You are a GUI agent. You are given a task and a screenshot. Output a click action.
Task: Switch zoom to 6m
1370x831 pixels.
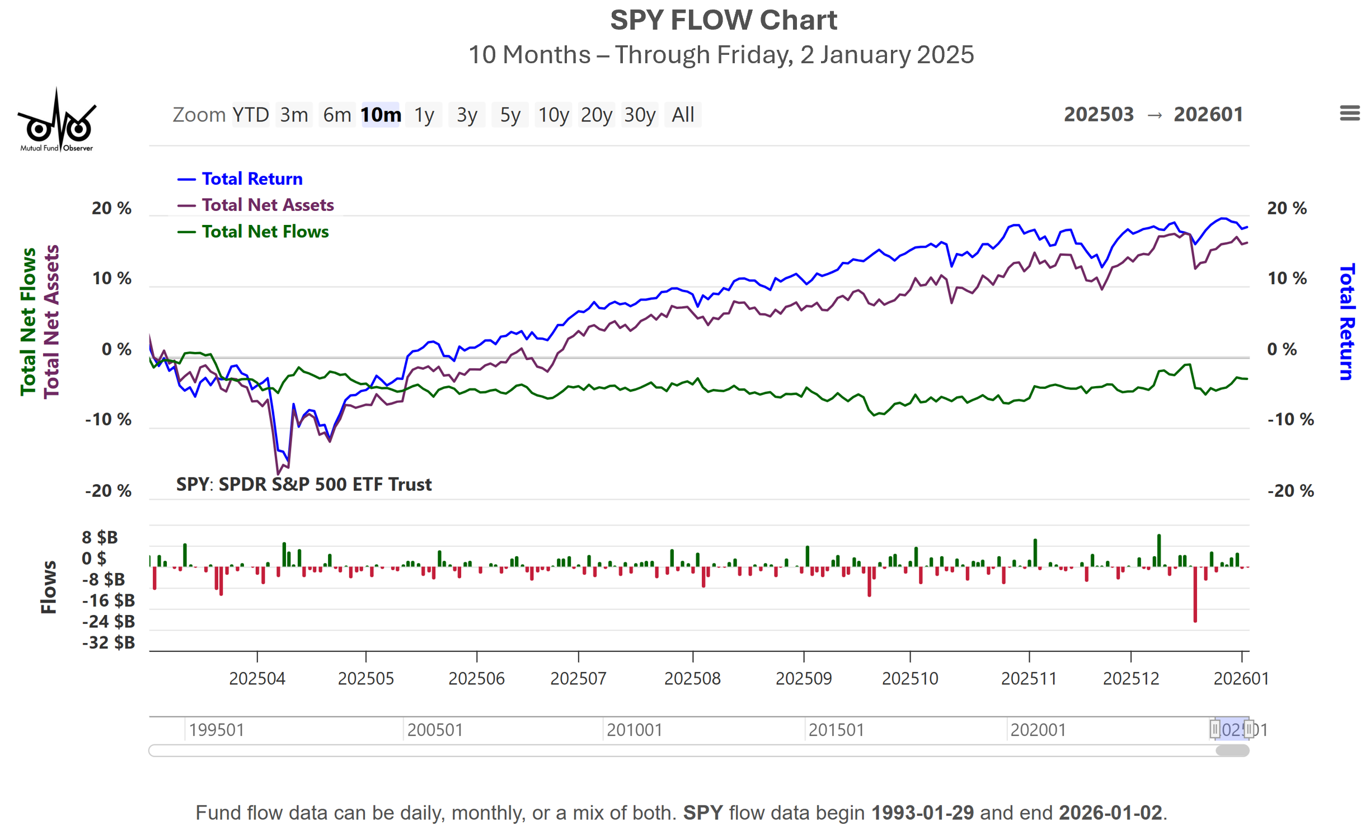(337, 115)
